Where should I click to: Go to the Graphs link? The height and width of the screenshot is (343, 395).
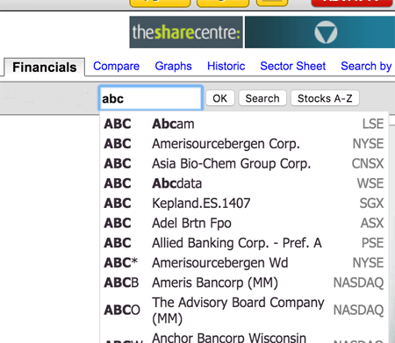tap(173, 66)
